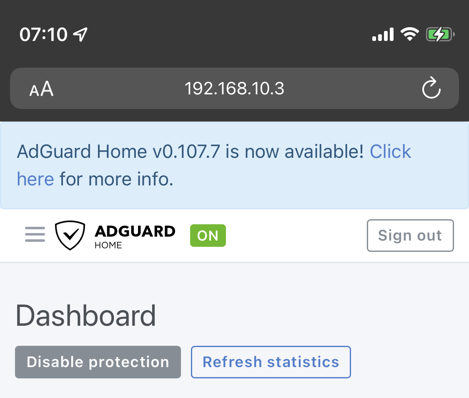Click here for v0.107.7 update info

(x=390, y=152)
